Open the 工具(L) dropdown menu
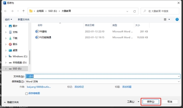This screenshot has height=108, width=183. [x=133, y=102]
